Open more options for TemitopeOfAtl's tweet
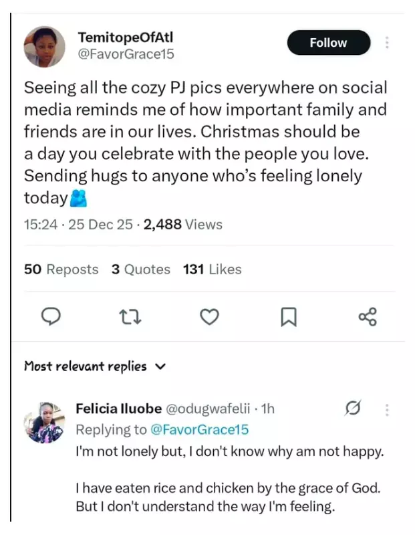Viewport: 415px width, 535px height. [387, 43]
